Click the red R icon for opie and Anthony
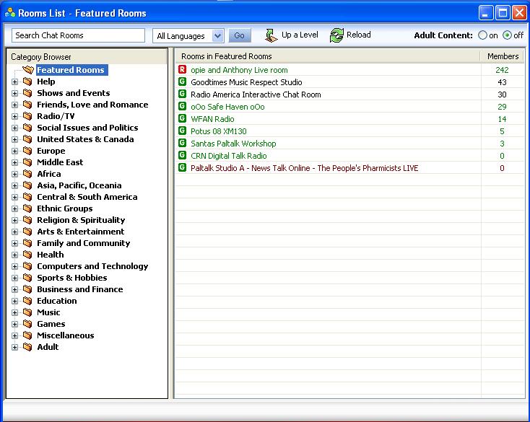The image size is (530, 422). point(182,69)
